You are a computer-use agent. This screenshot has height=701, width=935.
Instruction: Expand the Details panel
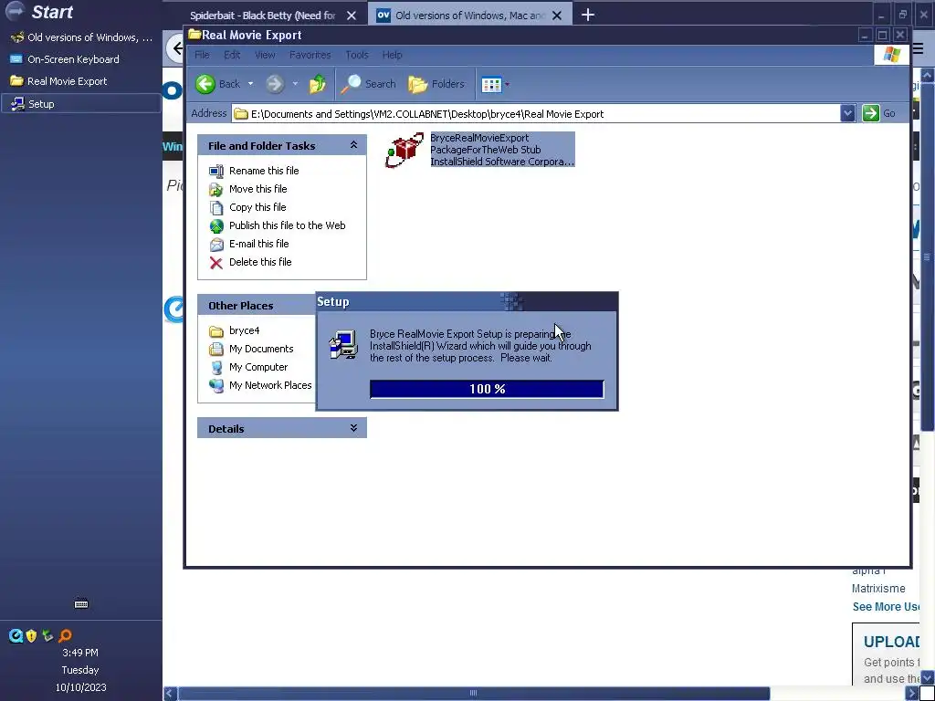click(x=353, y=428)
